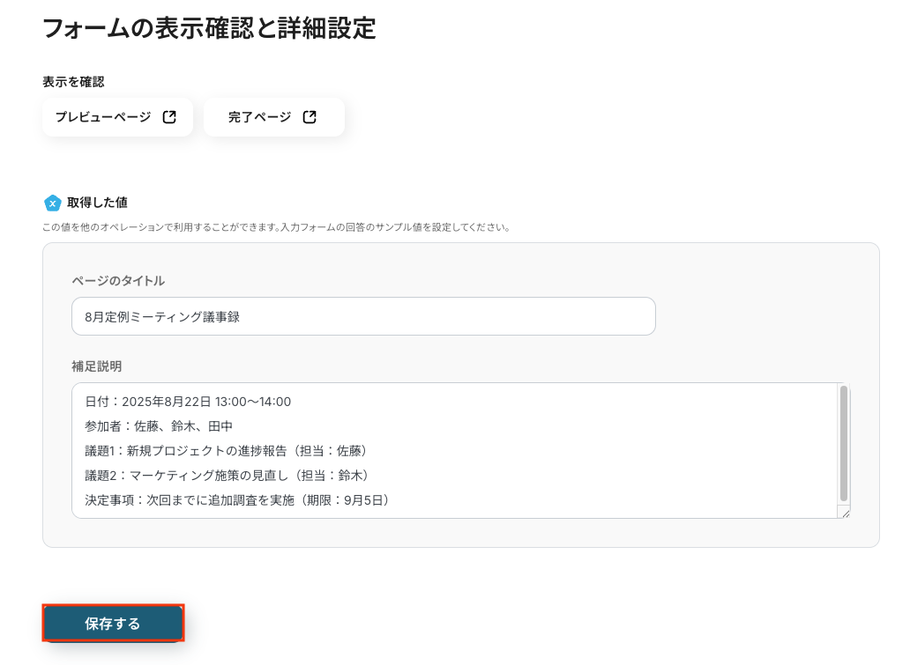Viewport: 910px width, 665px height.
Task: Click the 補足説明 field label
Action: (97, 366)
